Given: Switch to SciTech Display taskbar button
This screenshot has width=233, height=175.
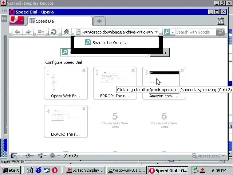Looking at the screenshot, I should click(85, 170).
